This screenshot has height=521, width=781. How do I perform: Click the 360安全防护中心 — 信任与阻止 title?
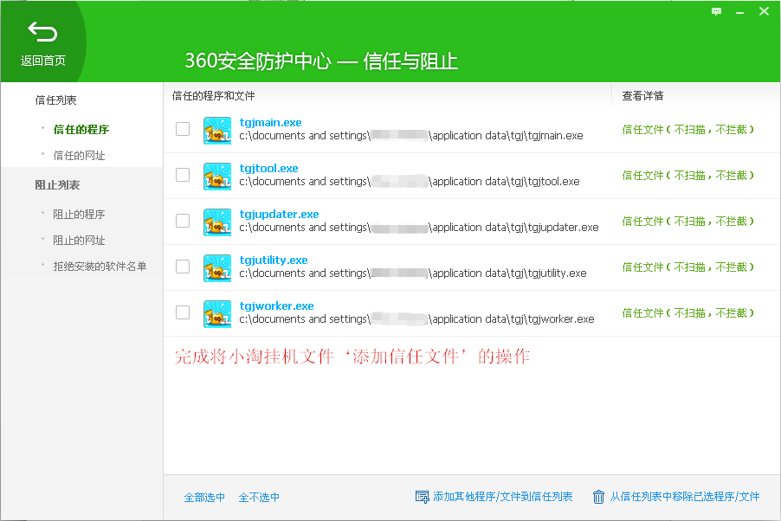coord(321,61)
